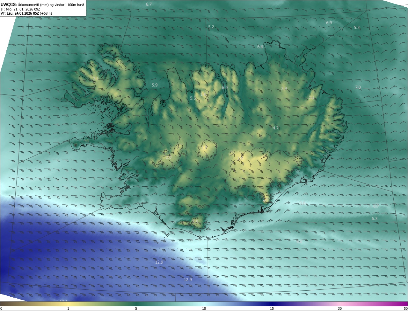Viewport: 408px width, 311px height.
Task: Click the 10 tick label on the color scale
Action: click(204, 308)
